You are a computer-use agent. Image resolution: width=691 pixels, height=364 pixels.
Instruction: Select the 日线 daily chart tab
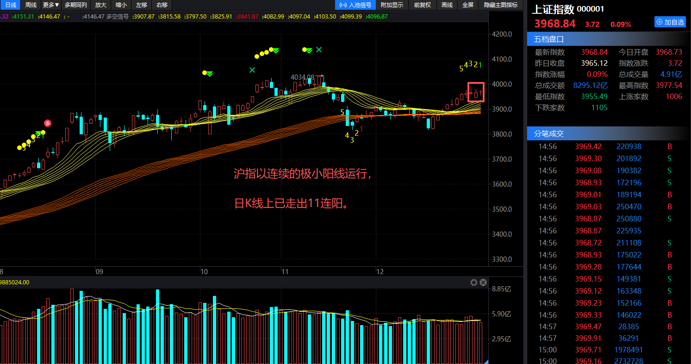point(10,5)
